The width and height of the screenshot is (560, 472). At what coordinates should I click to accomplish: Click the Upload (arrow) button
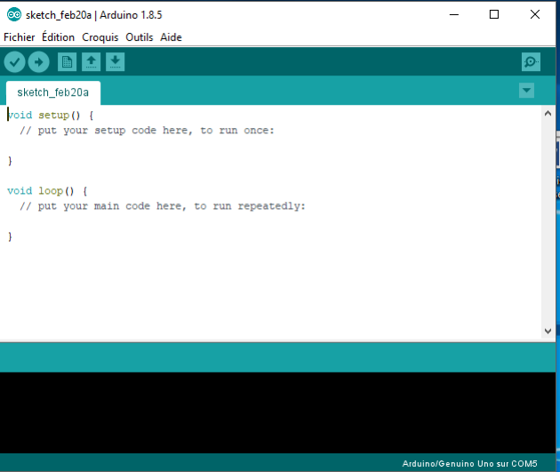[38, 62]
